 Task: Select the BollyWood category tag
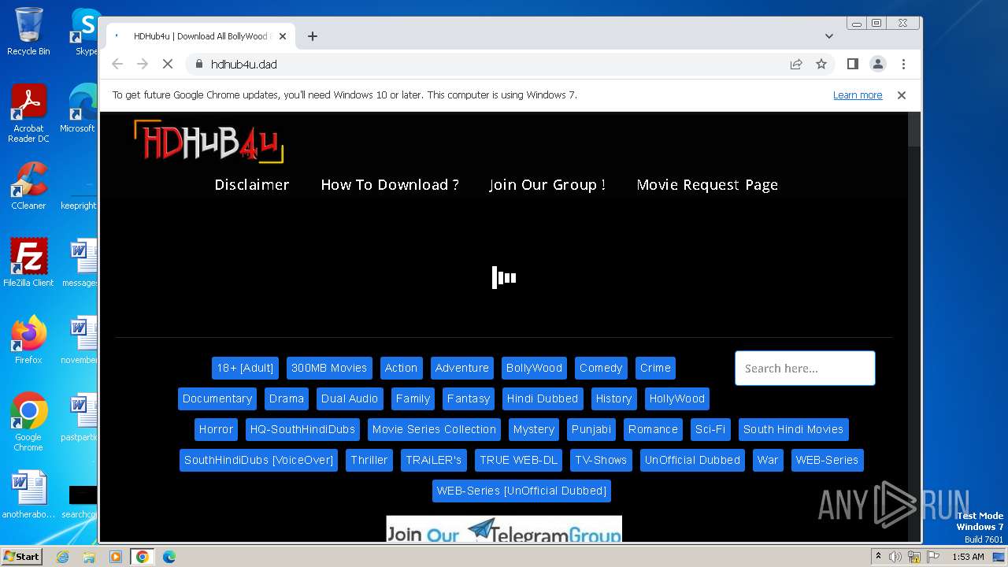click(x=534, y=368)
